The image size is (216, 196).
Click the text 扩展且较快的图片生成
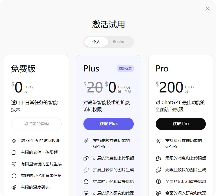pos(113,170)
